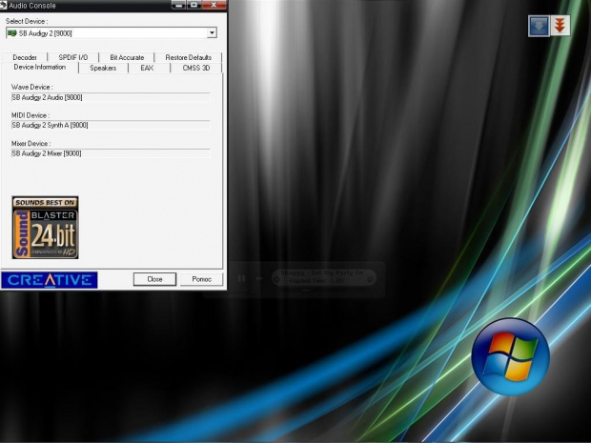Pause playback in the faded media widget
This screenshot has height=443, width=591.
pyautogui.click(x=241, y=278)
